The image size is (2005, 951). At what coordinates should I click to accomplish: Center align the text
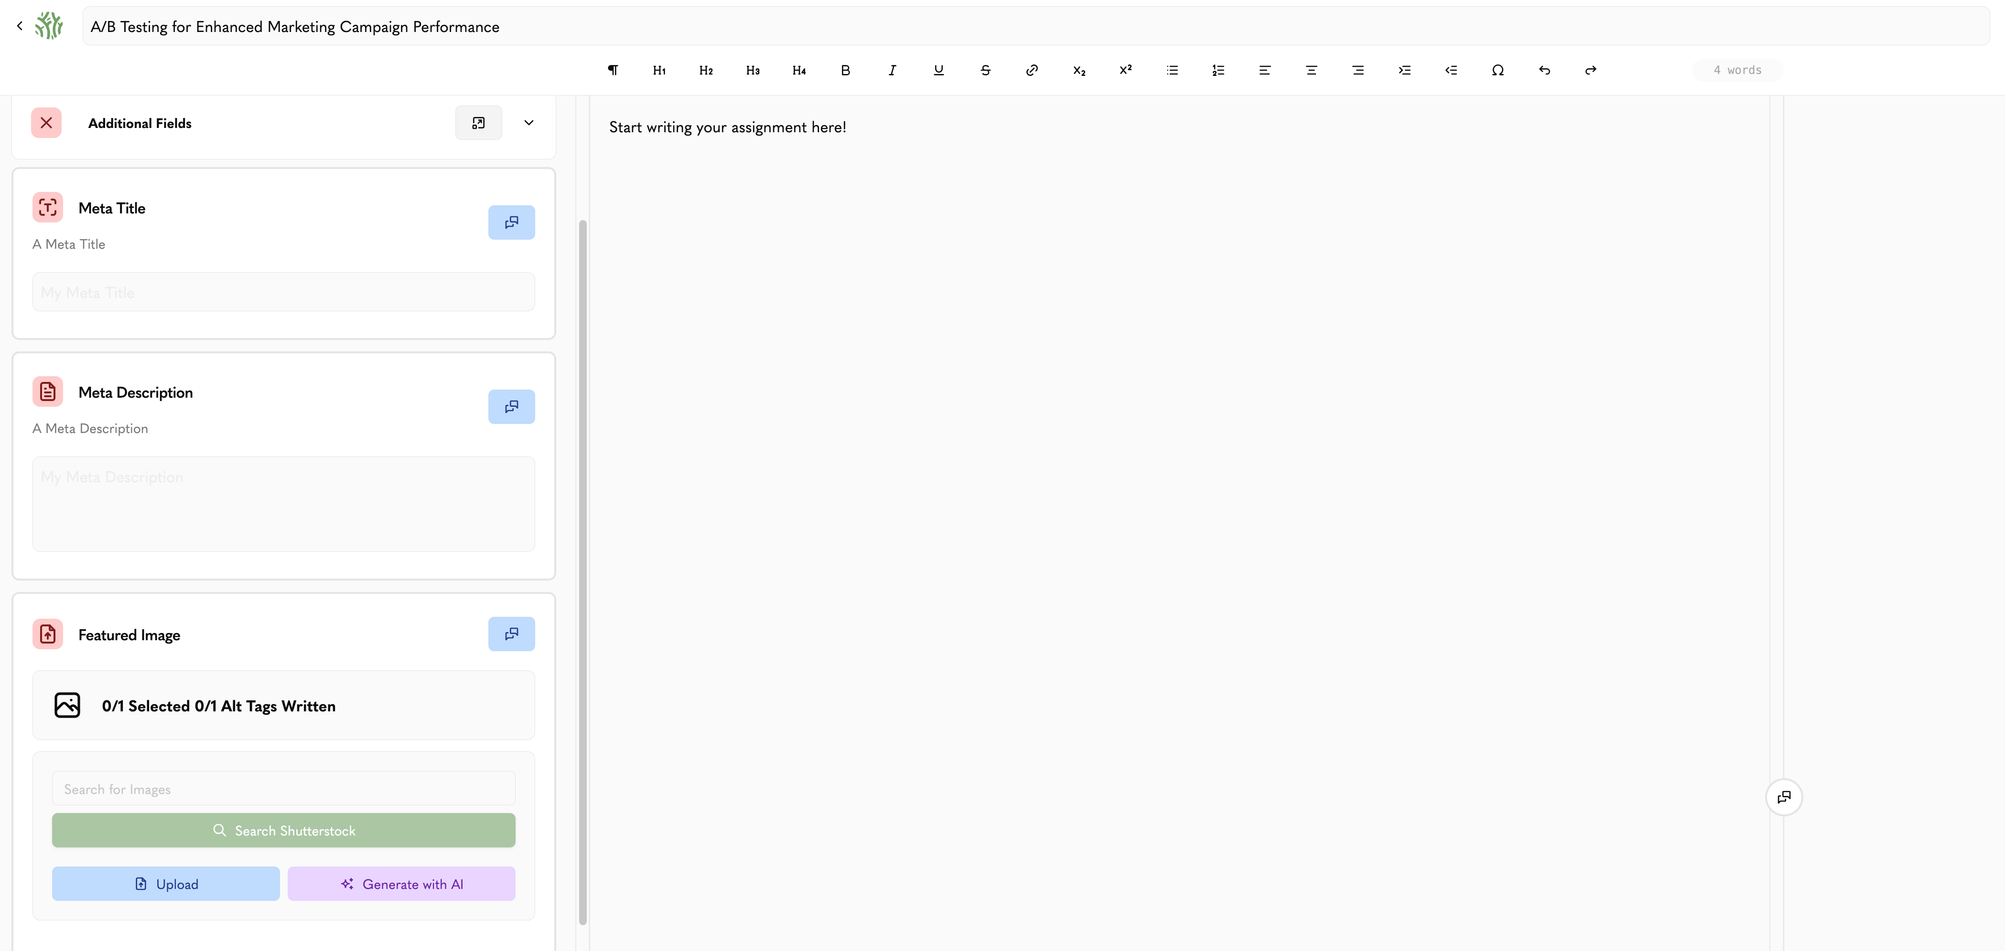pos(1312,70)
